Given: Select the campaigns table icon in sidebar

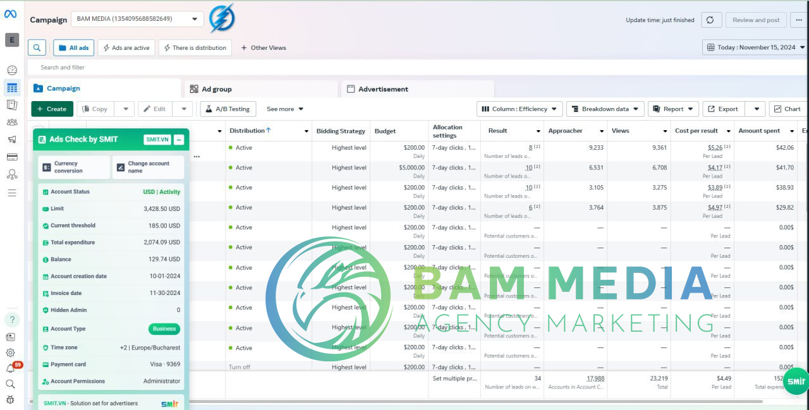Looking at the screenshot, I should point(12,87).
